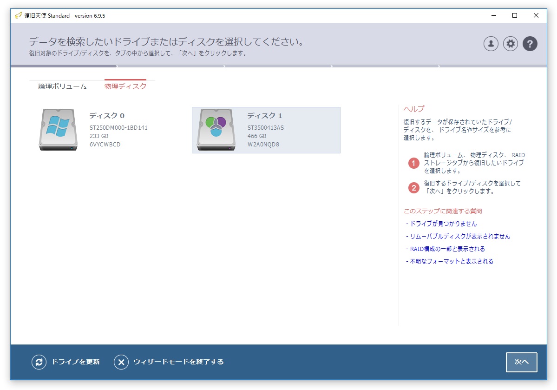Viewport: 557px width, 390px height.
Task: Click model text ST3500413AS
Action: pyautogui.click(x=266, y=128)
